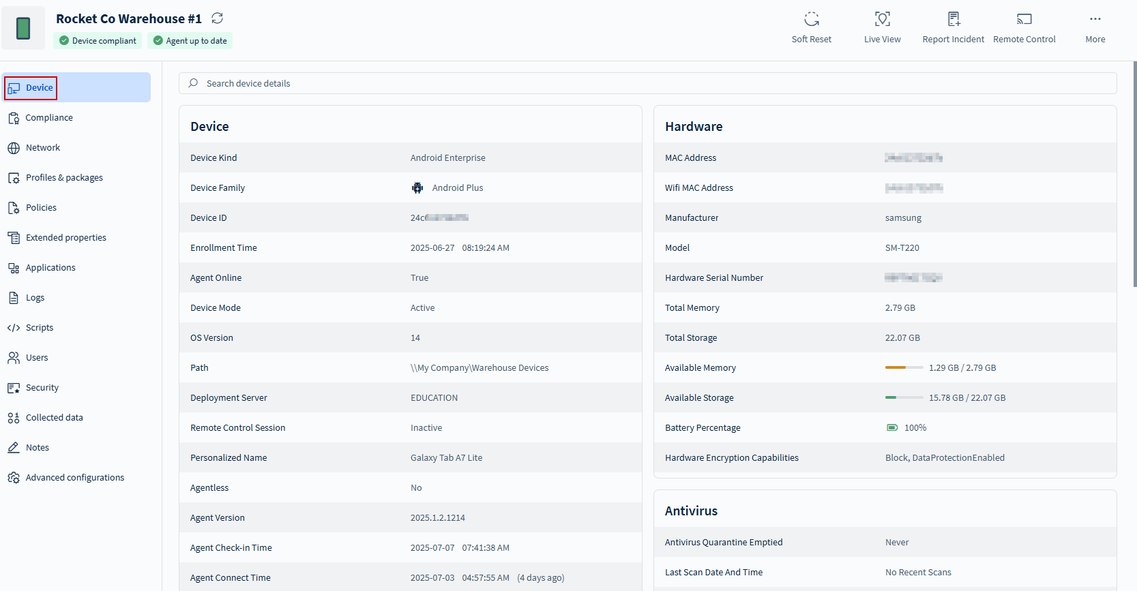Open Live View for the device
The image size is (1137, 591).
(882, 19)
